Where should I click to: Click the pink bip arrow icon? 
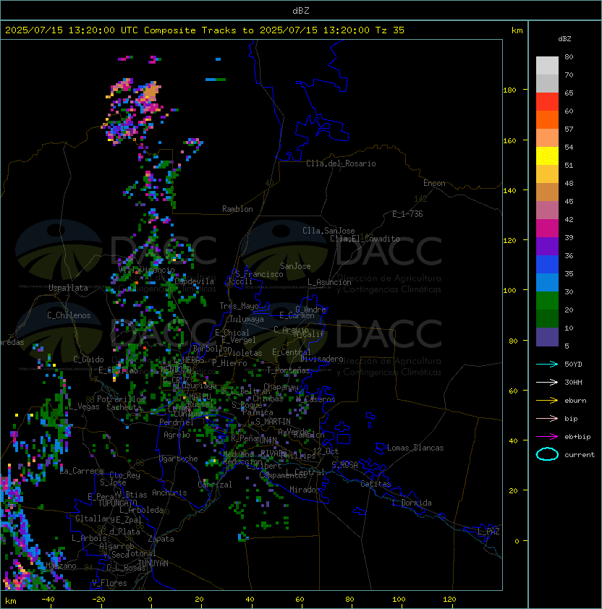click(547, 418)
